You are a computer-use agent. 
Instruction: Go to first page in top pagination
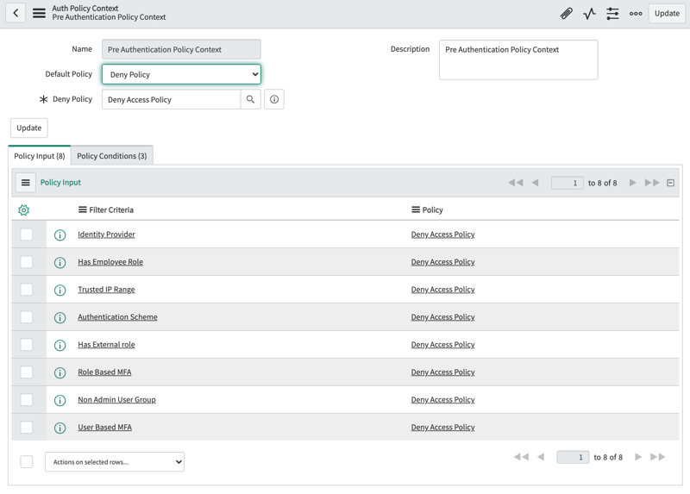[x=516, y=183]
